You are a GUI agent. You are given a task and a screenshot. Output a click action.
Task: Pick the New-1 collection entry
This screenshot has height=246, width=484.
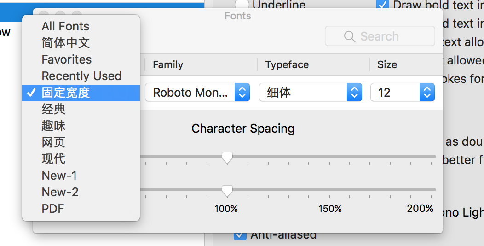pyautogui.click(x=59, y=176)
